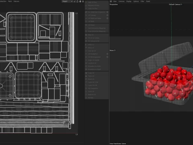Run UV Weld and Relax
Viewport: 193px width, 145px height.
point(95,18)
